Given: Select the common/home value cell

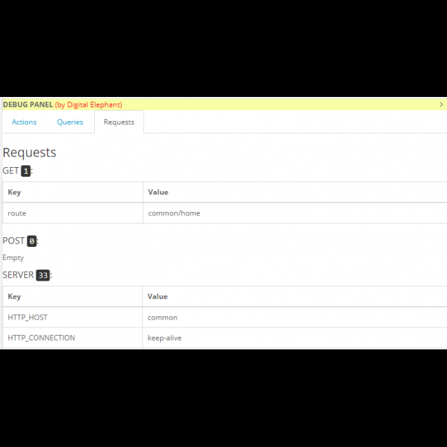Looking at the screenshot, I should (x=174, y=213).
